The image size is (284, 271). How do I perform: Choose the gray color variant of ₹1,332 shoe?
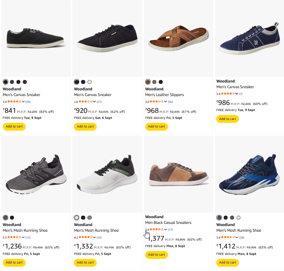pyautogui.click(x=90, y=217)
